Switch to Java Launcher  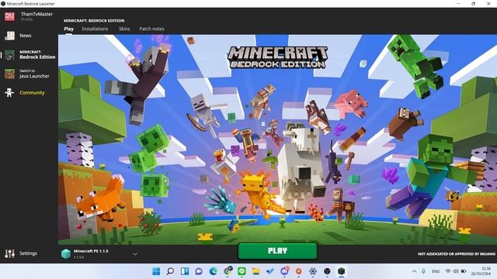click(27, 74)
